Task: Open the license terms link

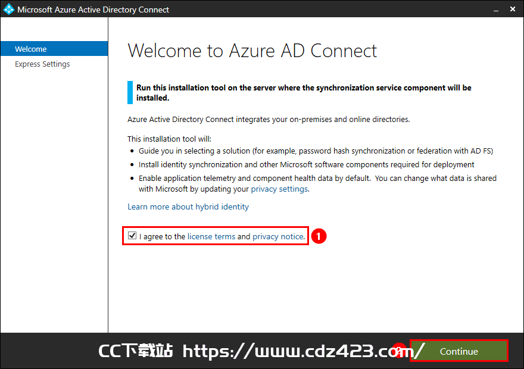Action: coord(211,236)
